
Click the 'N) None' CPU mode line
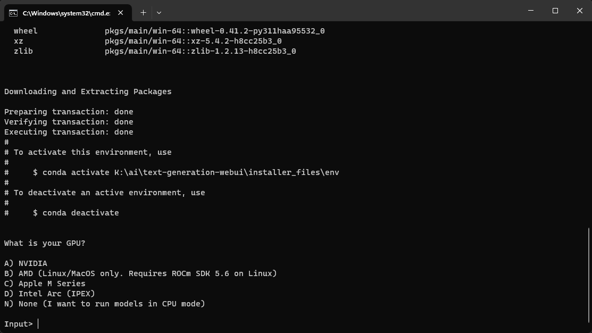click(x=104, y=304)
